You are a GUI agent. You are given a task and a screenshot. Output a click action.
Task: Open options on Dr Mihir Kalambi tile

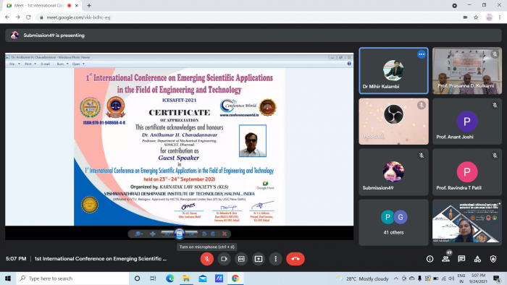click(422, 54)
